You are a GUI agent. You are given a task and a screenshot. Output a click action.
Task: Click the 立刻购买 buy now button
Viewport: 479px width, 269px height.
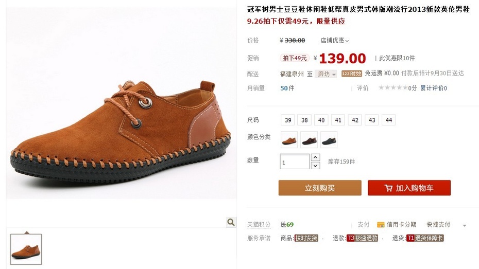point(320,188)
